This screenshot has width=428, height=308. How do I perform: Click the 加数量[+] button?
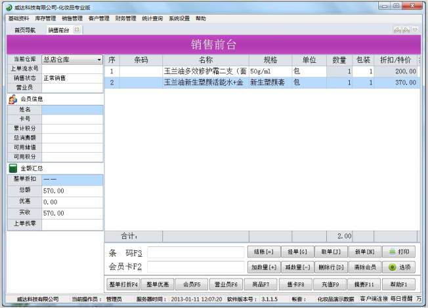click(x=264, y=267)
